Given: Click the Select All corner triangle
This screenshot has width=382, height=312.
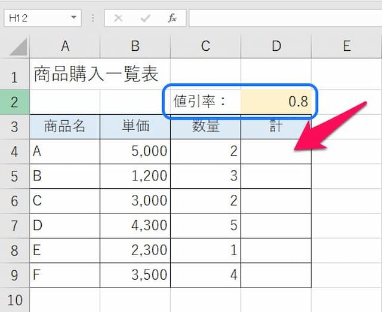Looking at the screenshot, I should [x=18, y=47].
